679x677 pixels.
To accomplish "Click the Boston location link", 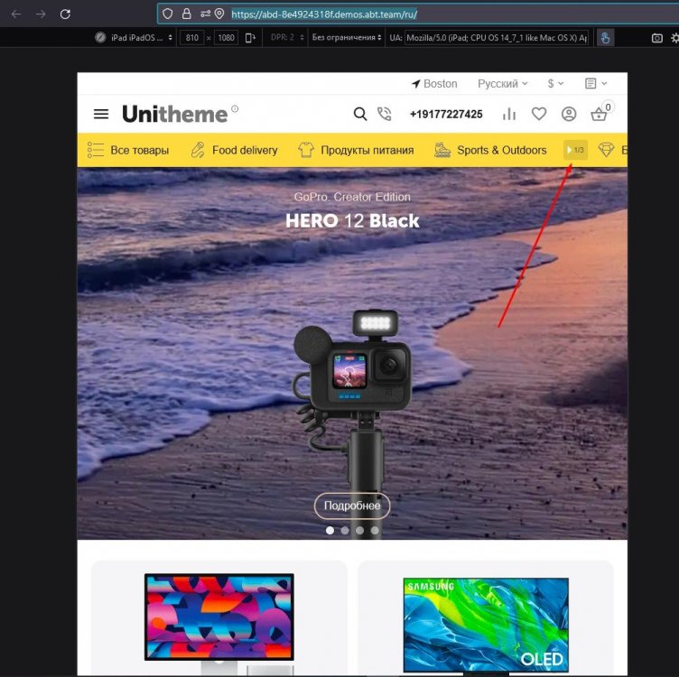I will [x=434, y=84].
